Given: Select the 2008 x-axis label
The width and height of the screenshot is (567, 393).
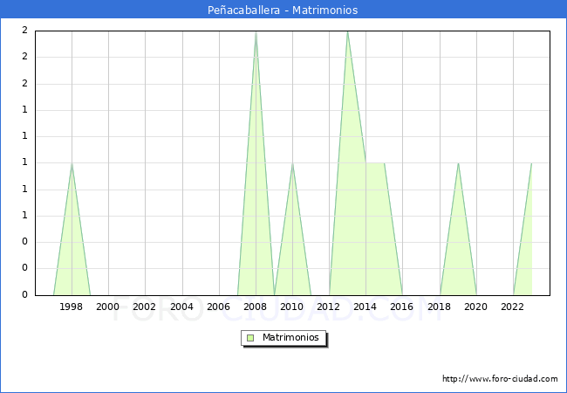Looking at the screenshot, I should click(x=256, y=307).
